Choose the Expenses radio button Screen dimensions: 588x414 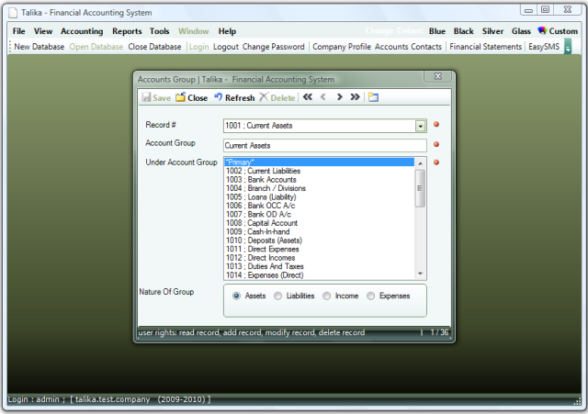pos(371,296)
